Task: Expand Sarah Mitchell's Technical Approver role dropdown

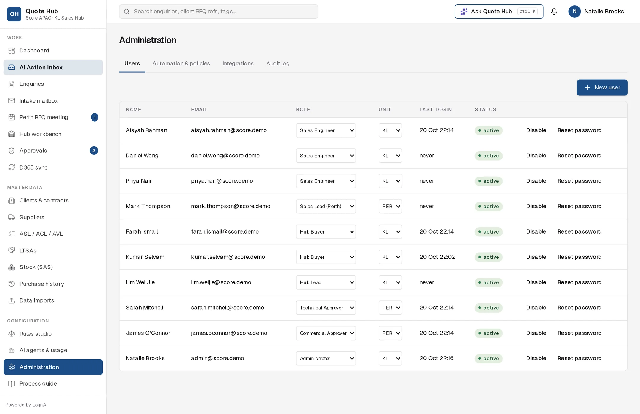Action: click(326, 308)
